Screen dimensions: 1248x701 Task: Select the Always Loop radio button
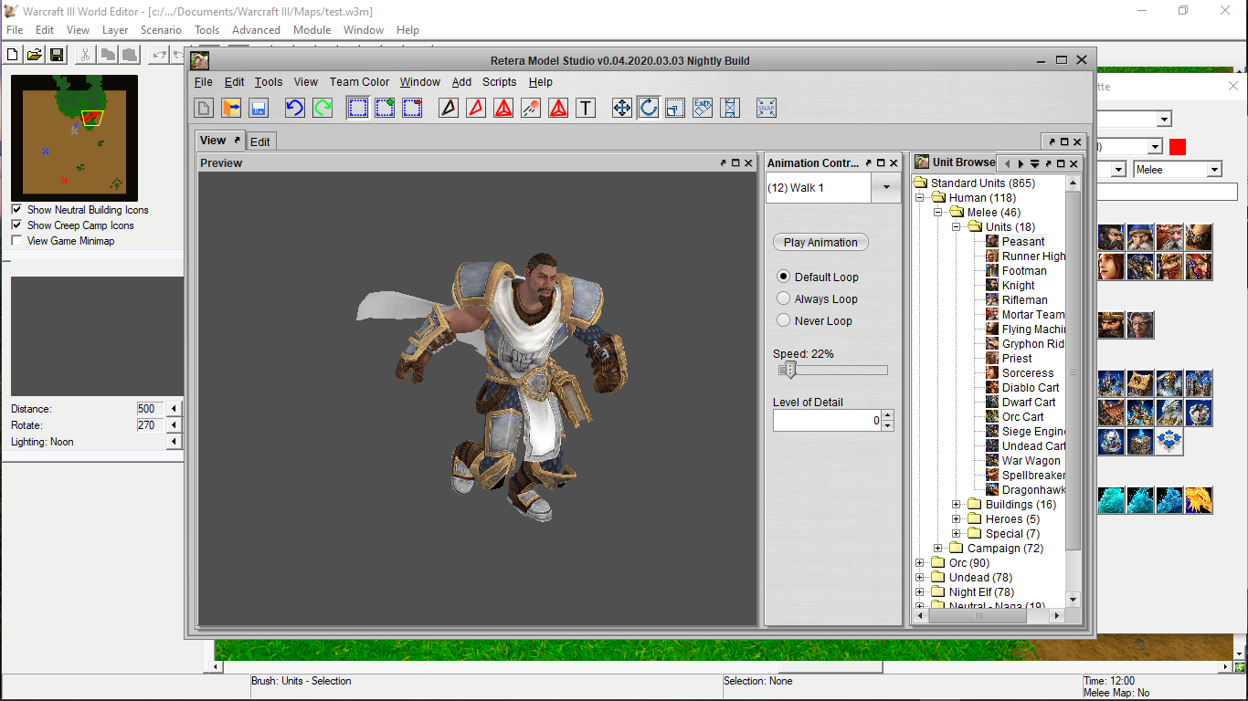[783, 298]
